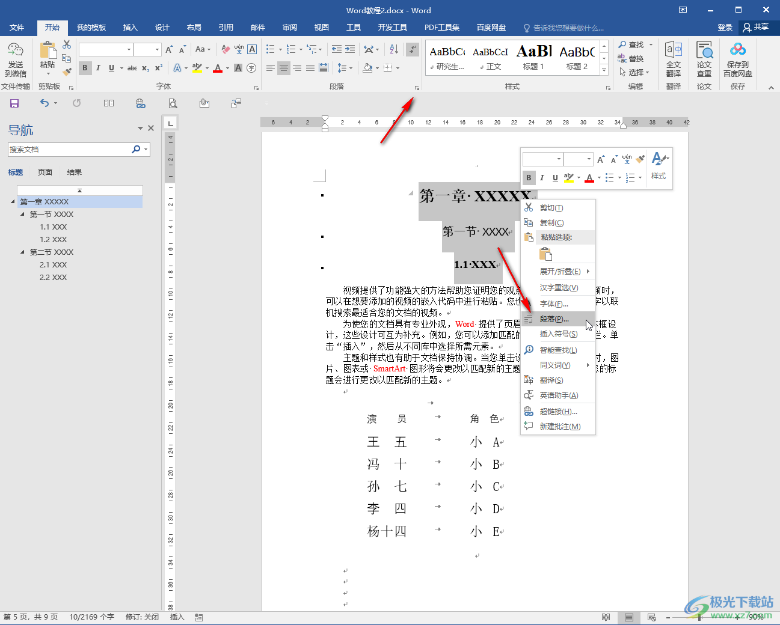The height and width of the screenshot is (625, 780).
Task: Click the 共享 share button
Action: click(756, 27)
